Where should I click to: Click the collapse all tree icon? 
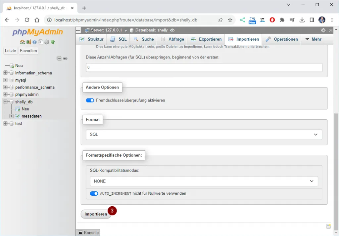point(59,59)
